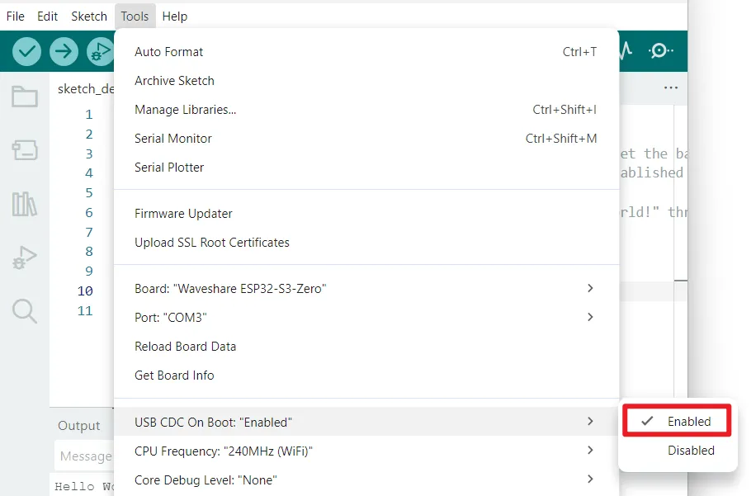The height and width of the screenshot is (496, 756).
Task: Expand the Port submenu chevron
Action: 590,317
